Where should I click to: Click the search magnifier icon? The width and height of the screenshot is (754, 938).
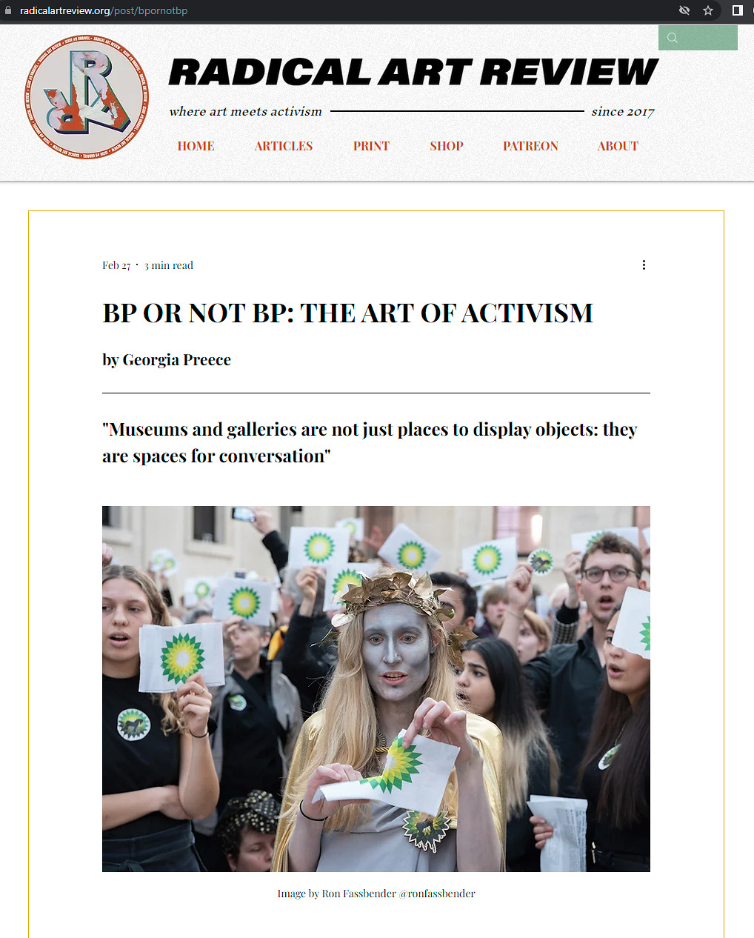[673, 38]
